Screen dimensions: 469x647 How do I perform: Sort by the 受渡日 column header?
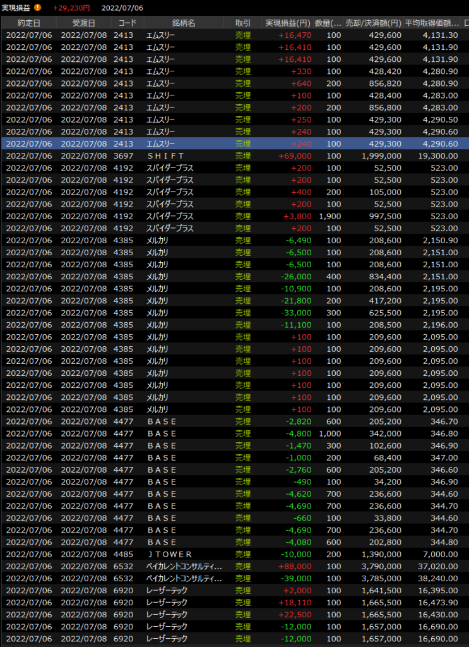83,23
